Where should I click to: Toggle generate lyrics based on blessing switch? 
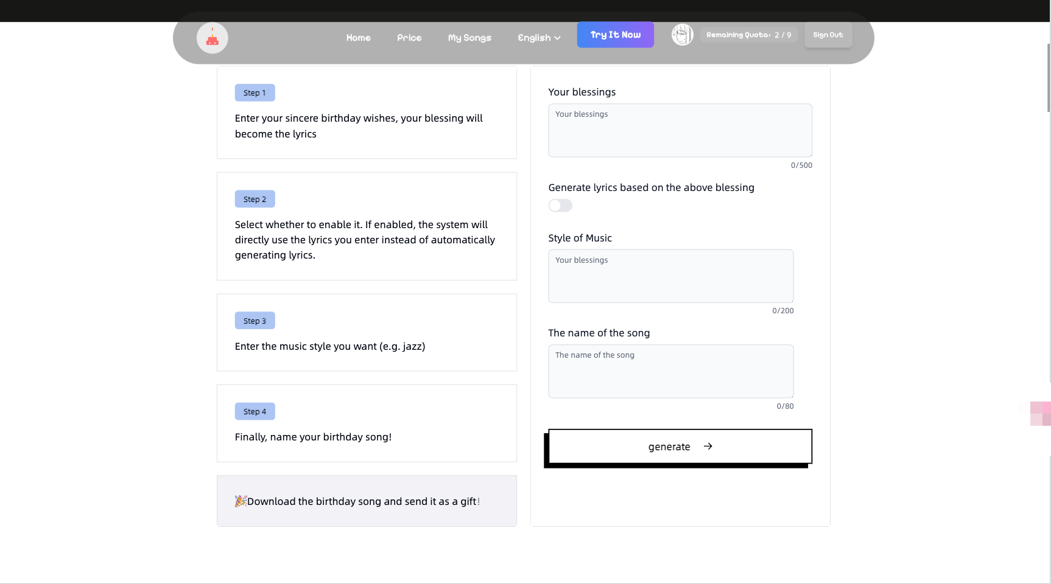(560, 206)
